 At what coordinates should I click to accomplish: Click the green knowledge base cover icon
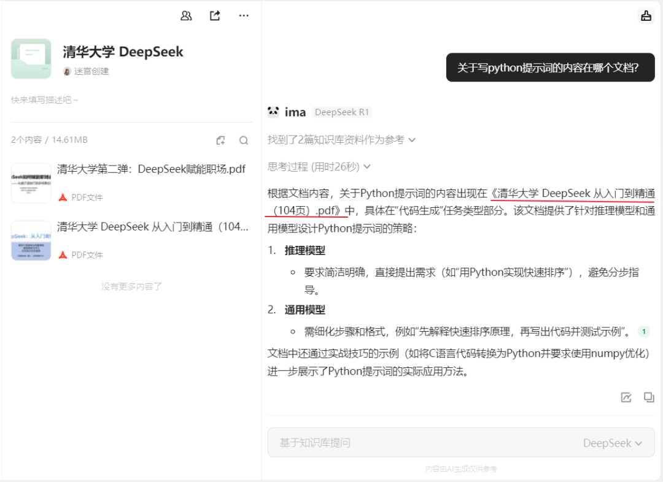[x=31, y=59]
